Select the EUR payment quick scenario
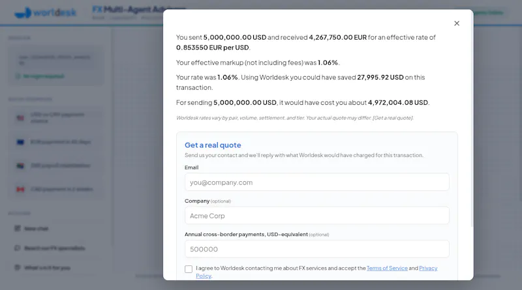 click(x=55, y=142)
